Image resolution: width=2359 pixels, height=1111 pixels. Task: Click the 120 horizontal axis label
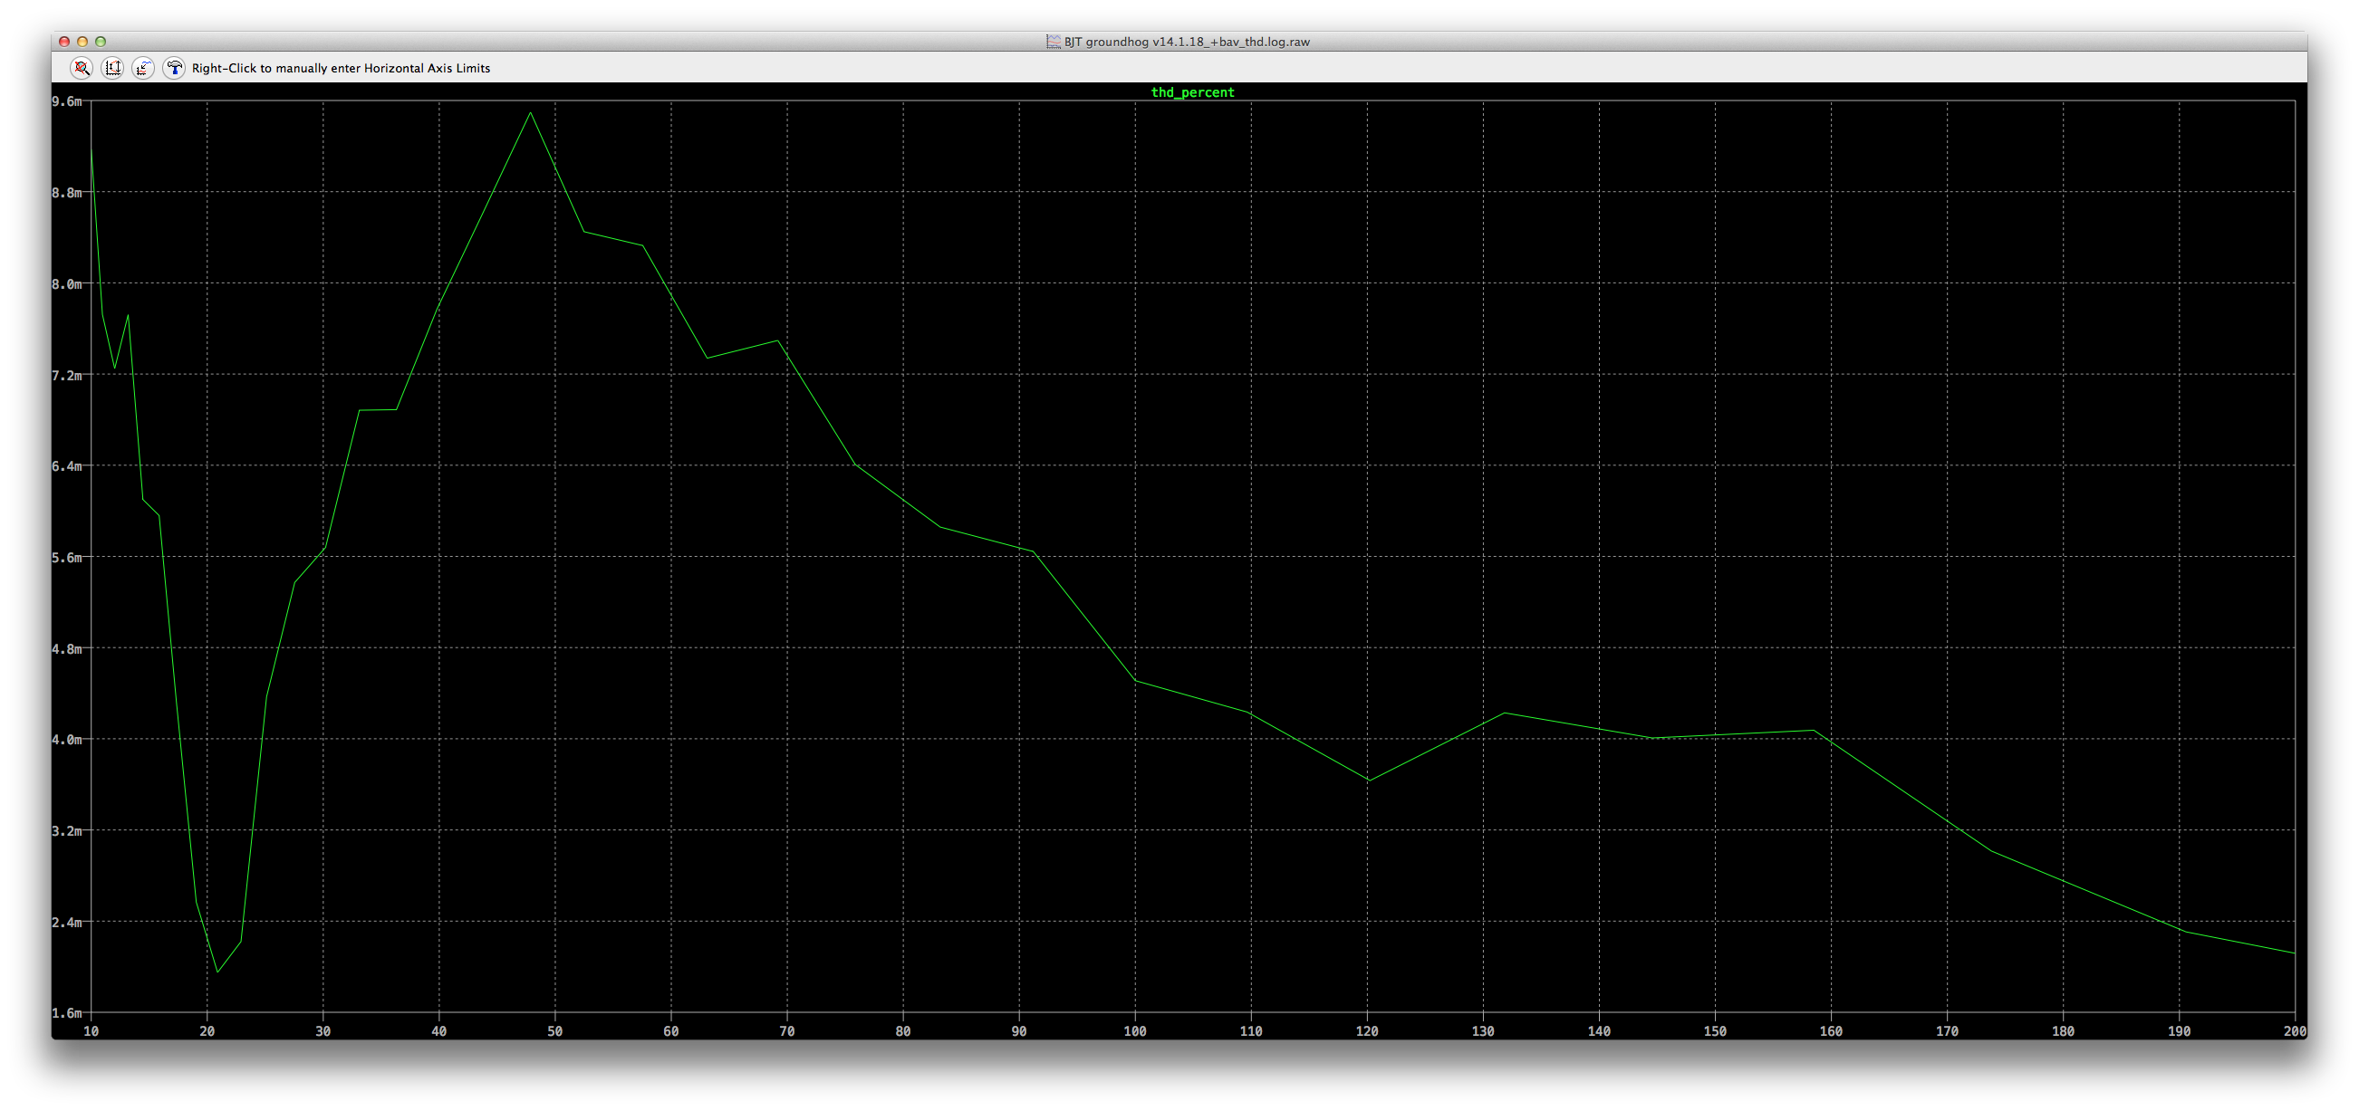pos(1367,1031)
